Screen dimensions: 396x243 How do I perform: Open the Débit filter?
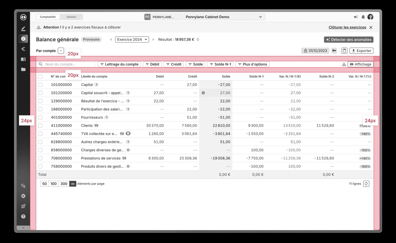click(152, 64)
